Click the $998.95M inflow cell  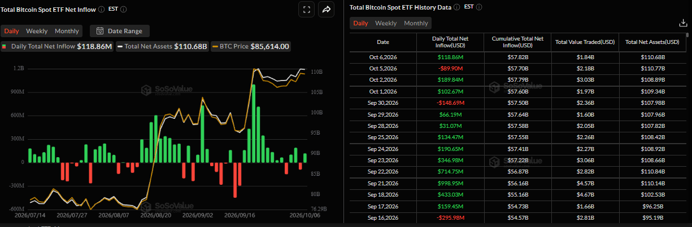pos(450,184)
